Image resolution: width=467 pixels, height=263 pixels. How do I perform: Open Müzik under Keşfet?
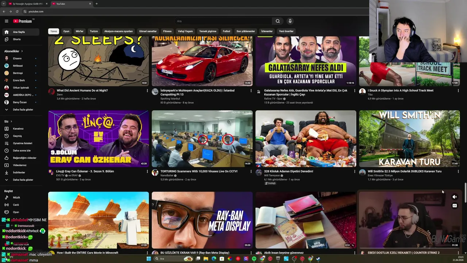tap(20, 197)
